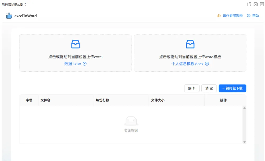Image resolution: width=265 pixels, height=161 pixels.
Task: Click the word模板 upload box inbox icon
Action: [190, 44]
